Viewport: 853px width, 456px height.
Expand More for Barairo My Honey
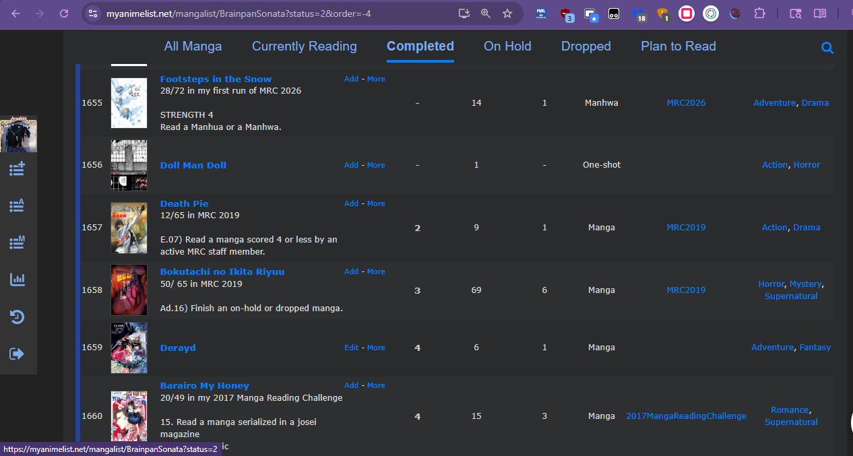pyautogui.click(x=376, y=385)
